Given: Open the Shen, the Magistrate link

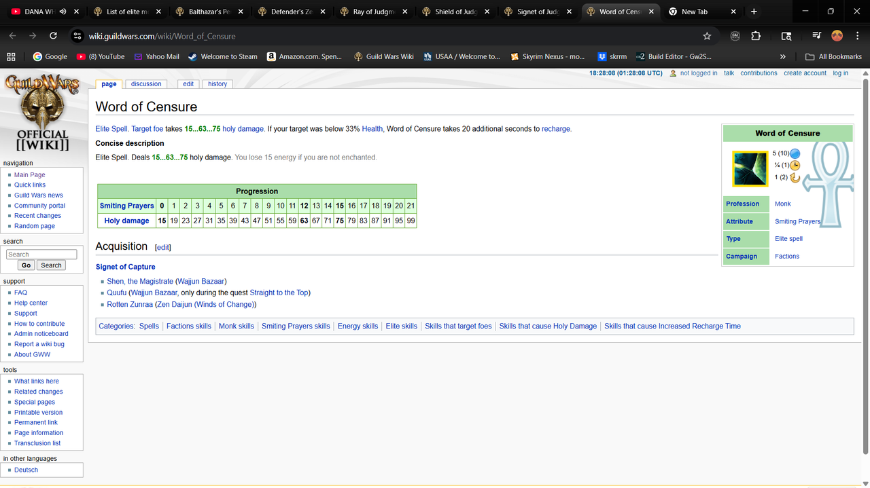Looking at the screenshot, I should tap(140, 281).
